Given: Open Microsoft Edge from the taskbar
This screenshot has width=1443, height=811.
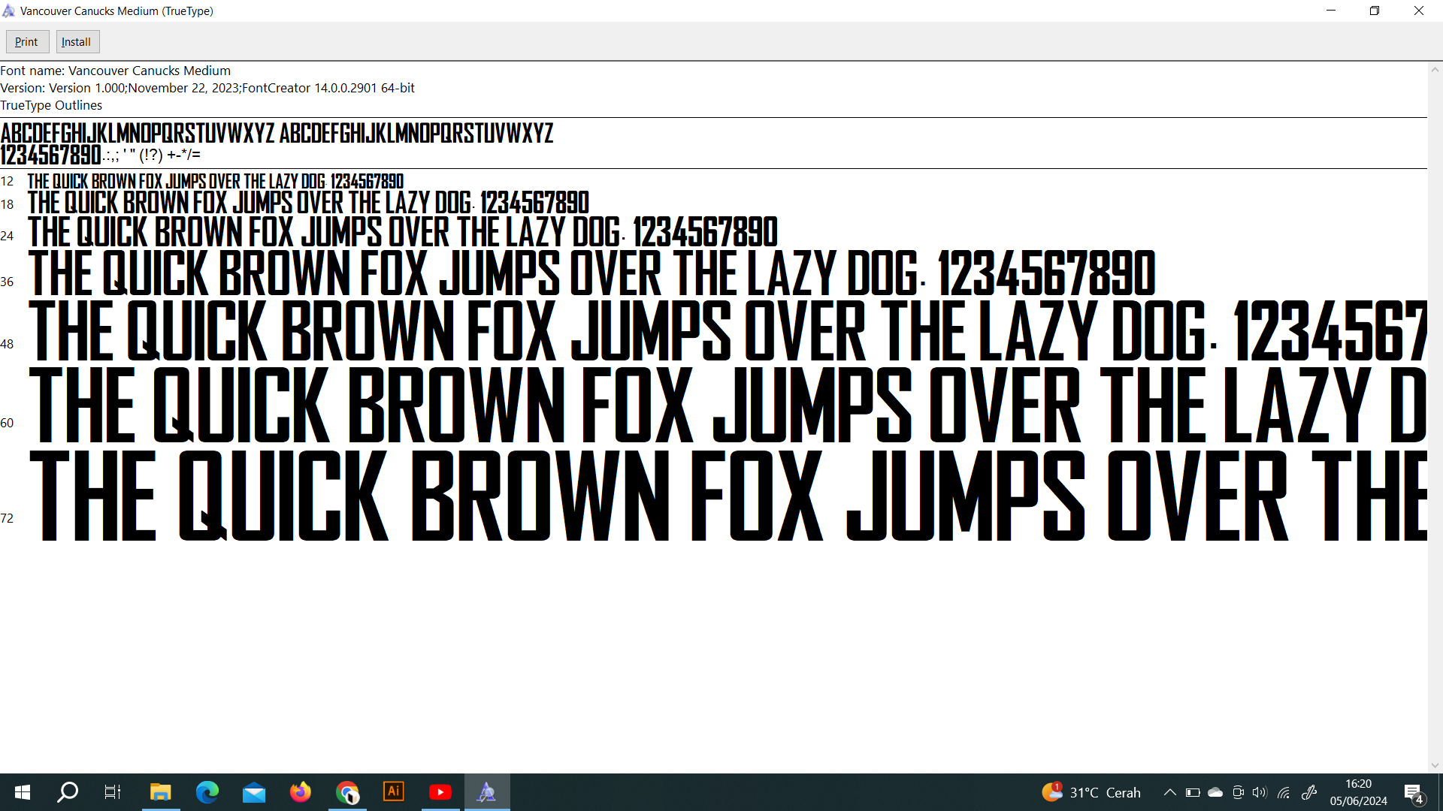Looking at the screenshot, I should point(207,792).
